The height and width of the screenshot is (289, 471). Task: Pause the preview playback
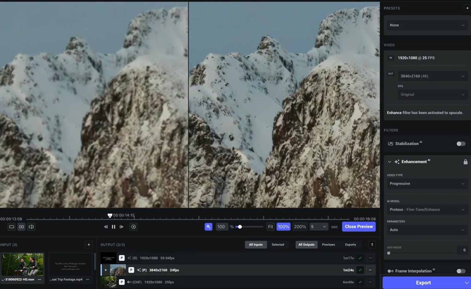[x=114, y=227]
